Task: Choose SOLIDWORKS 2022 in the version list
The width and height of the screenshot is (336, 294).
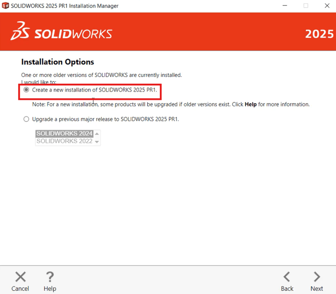Action: click(x=64, y=141)
